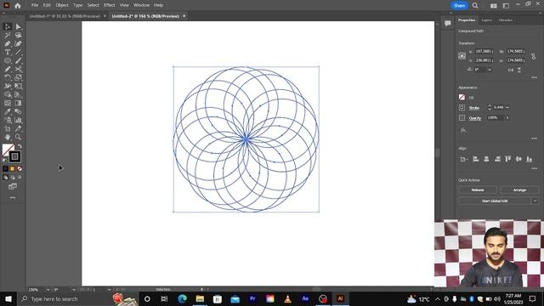Viewport: 544px width, 306px height.
Task: Open the zoom level dropdown at 150%
Action: (48, 290)
